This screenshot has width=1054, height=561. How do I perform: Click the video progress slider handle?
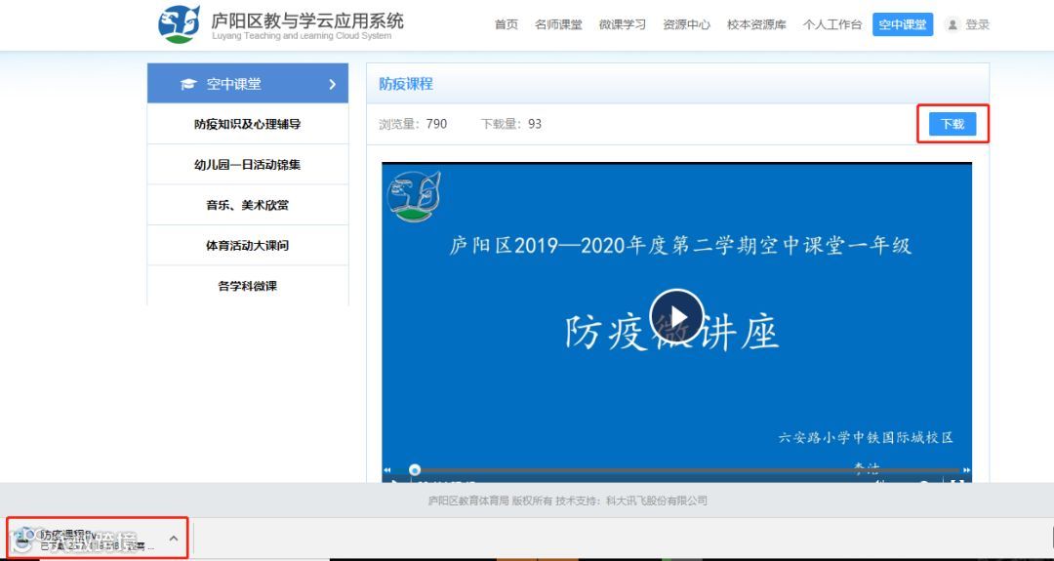click(x=416, y=470)
